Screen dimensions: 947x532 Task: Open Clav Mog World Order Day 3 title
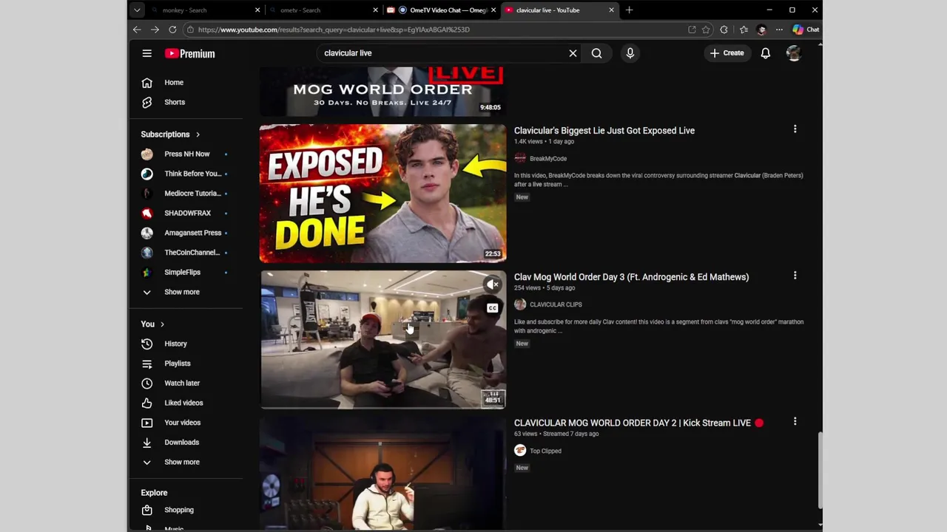[631, 277]
